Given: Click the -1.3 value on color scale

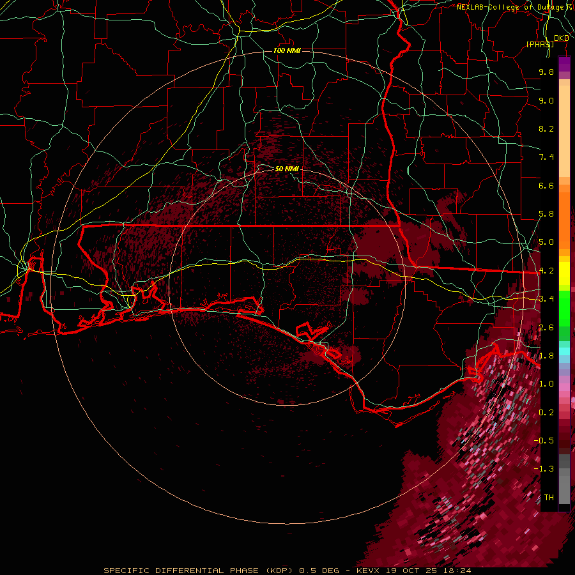Looking at the screenshot, I should 544,469.
